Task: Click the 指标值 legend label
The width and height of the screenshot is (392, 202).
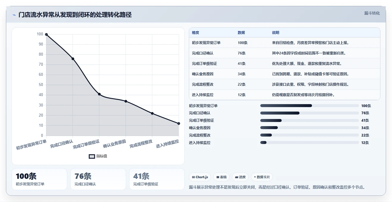Action: [102, 156]
